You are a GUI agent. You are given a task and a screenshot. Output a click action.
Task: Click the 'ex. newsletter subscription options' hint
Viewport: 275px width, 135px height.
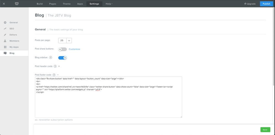[54, 120]
